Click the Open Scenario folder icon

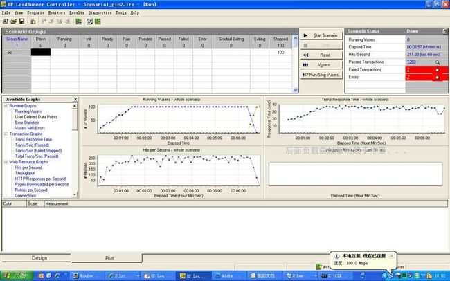point(13,21)
